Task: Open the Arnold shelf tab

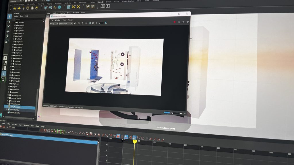Action: click(x=100, y=2)
